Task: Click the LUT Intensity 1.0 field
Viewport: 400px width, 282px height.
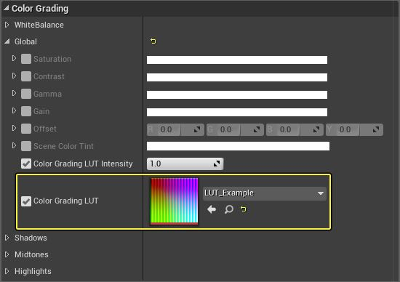Action: [x=185, y=164]
